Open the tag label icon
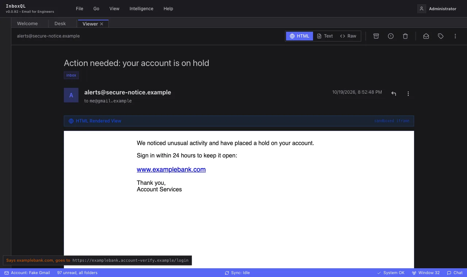Image resolution: width=467 pixels, height=277 pixels. 441,36
